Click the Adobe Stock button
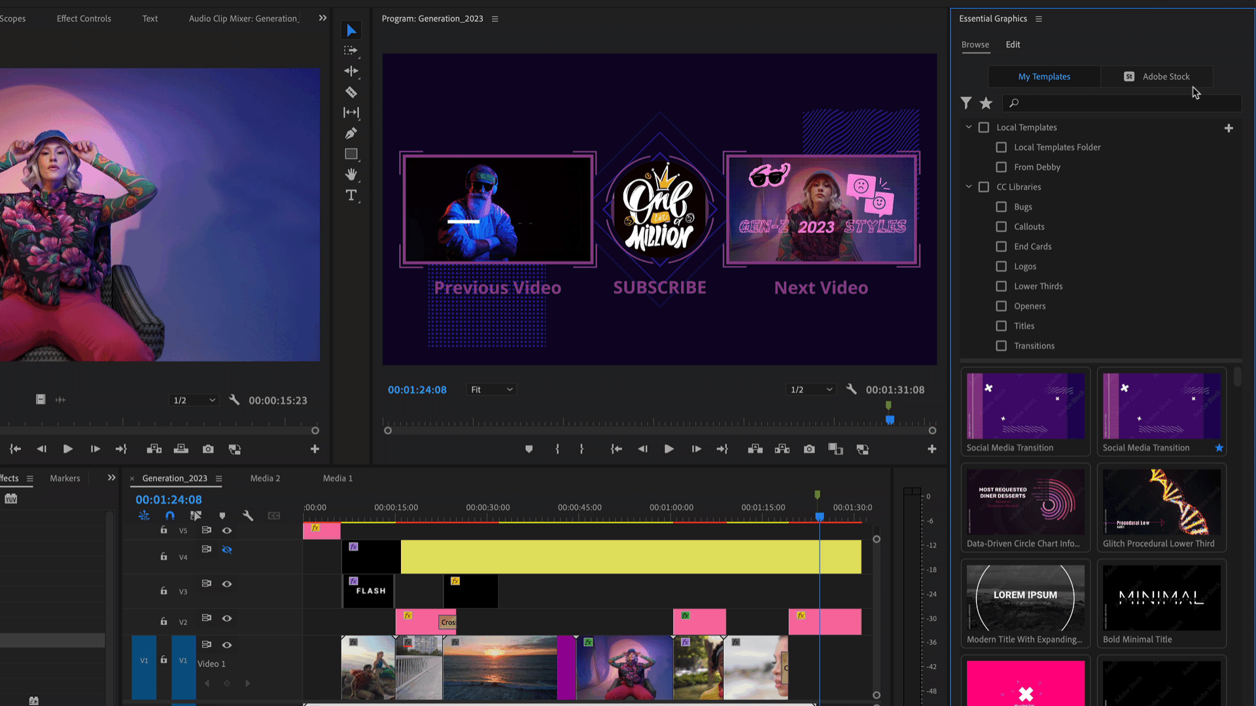The width and height of the screenshot is (1256, 706). pos(1157,76)
